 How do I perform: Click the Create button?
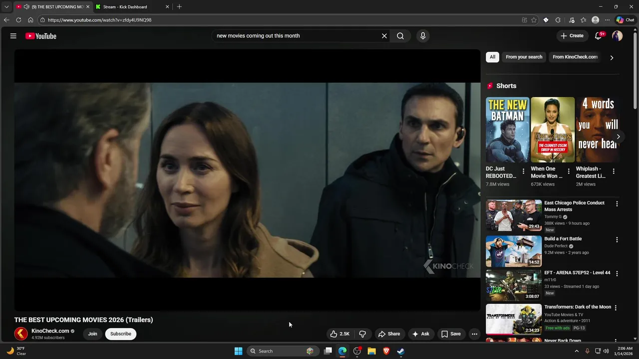pos(572,36)
